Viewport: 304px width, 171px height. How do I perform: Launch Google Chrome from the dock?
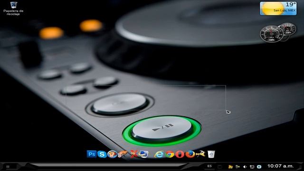pos(170,154)
